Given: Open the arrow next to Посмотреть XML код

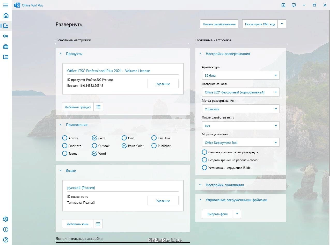Looking at the screenshot, I should point(282,24).
